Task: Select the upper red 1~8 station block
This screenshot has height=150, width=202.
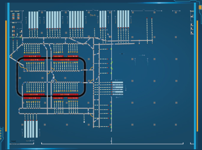Action: [x=32, y=56]
